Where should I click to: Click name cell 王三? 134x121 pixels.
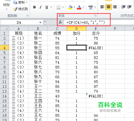[x=38, y=96]
